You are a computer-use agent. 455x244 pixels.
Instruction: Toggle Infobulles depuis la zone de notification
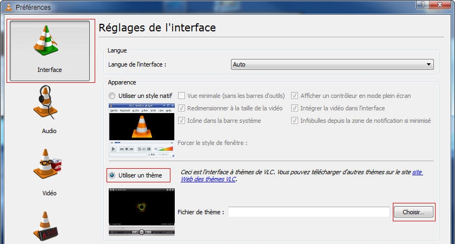294,121
